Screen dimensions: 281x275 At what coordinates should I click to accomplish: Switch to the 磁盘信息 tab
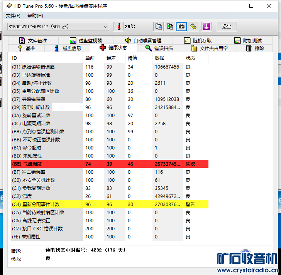[68, 48]
